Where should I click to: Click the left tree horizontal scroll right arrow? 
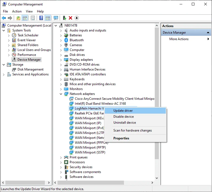pyautogui.click(x=49, y=183)
